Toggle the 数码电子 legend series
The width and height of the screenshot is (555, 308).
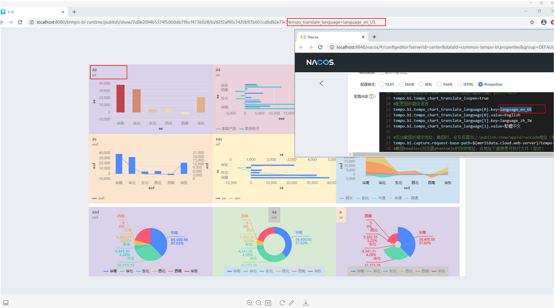(249, 129)
